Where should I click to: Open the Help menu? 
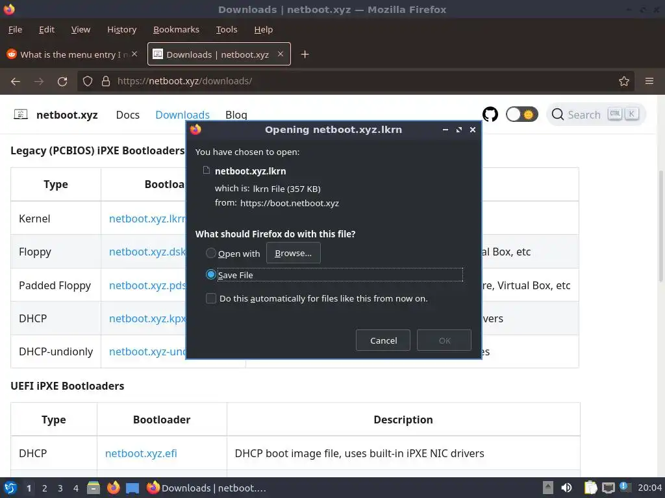pyautogui.click(x=264, y=29)
